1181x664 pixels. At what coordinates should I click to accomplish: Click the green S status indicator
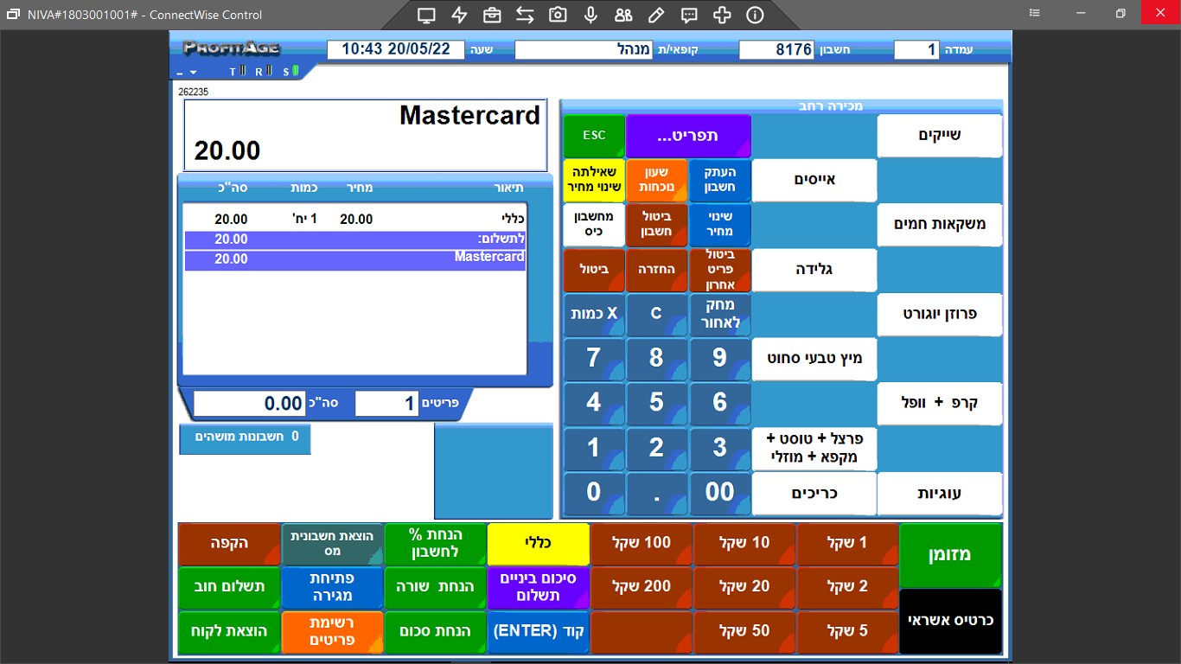pyautogui.click(x=290, y=72)
